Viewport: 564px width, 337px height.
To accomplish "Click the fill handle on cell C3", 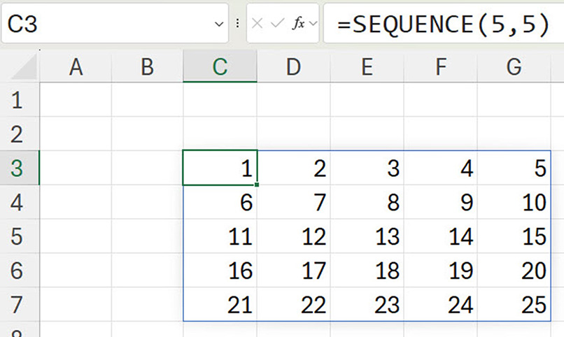I will pos(258,185).
